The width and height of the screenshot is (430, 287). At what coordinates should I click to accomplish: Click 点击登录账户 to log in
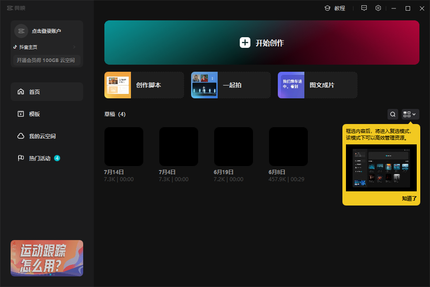(x=46, y=31)
